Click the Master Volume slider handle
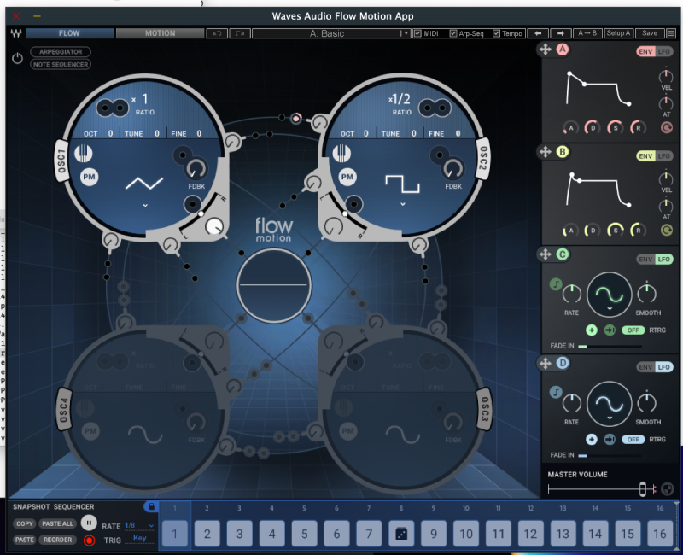Viewport: 683px width, 555px height. tap(641, 488)
